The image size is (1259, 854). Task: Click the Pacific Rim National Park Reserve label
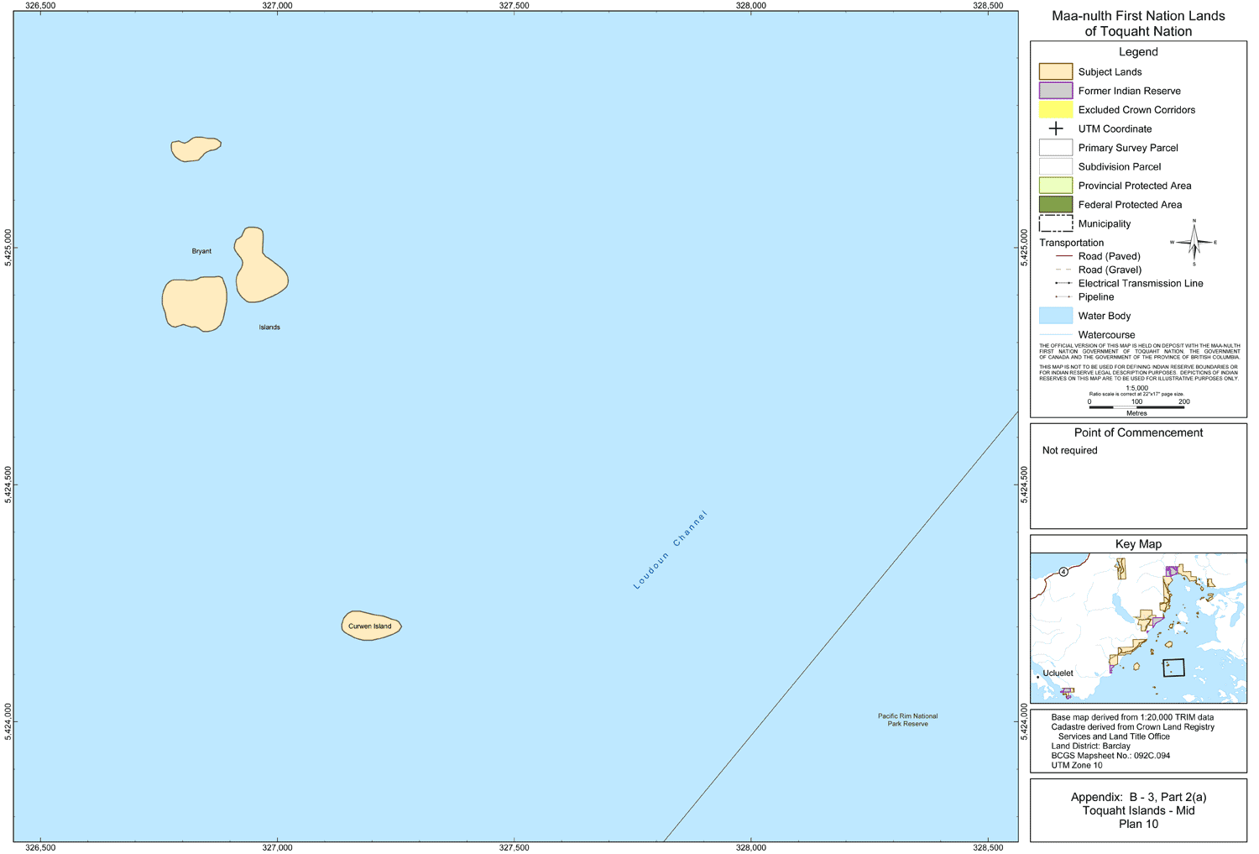tap(907, 720)
